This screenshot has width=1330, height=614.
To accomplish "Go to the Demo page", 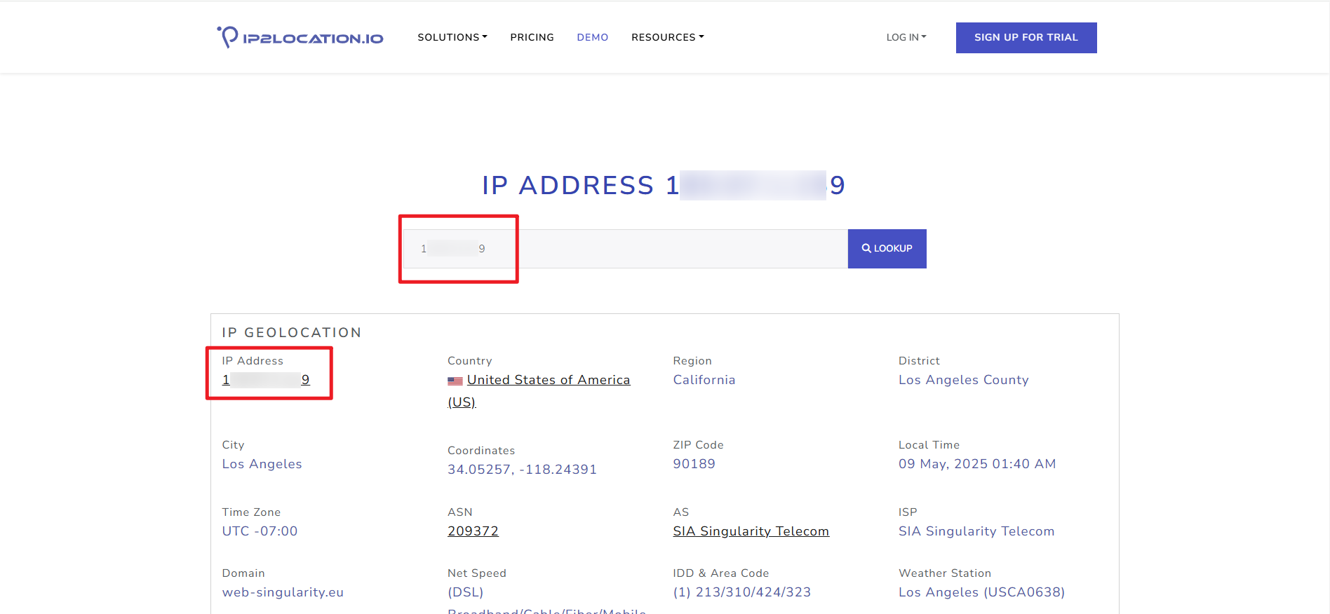I will tap(592, 37).
